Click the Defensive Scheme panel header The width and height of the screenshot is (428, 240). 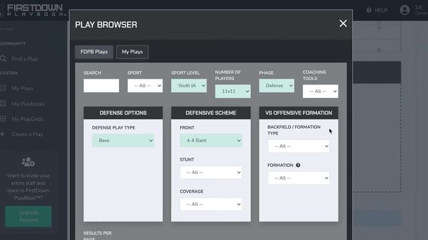coord(211,113)
